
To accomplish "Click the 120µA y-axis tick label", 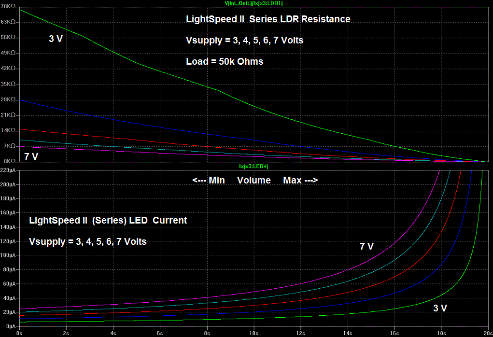I will [x=8, y=241].
